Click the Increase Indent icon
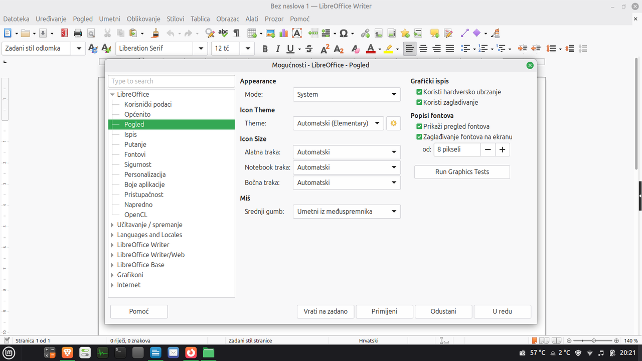The image size is (642, 361). click(523, 49)
